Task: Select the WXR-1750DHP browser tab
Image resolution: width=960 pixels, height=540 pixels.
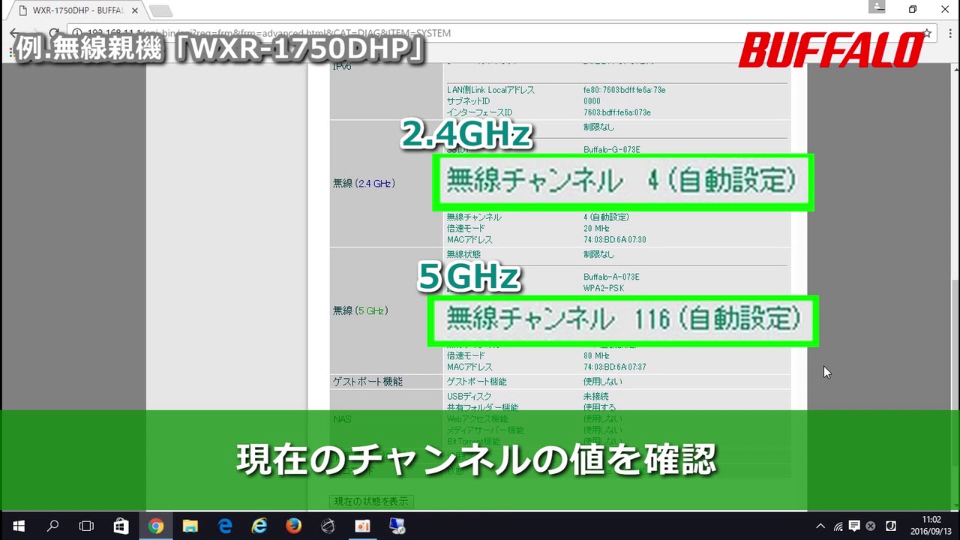Action: tap(76, 10)
